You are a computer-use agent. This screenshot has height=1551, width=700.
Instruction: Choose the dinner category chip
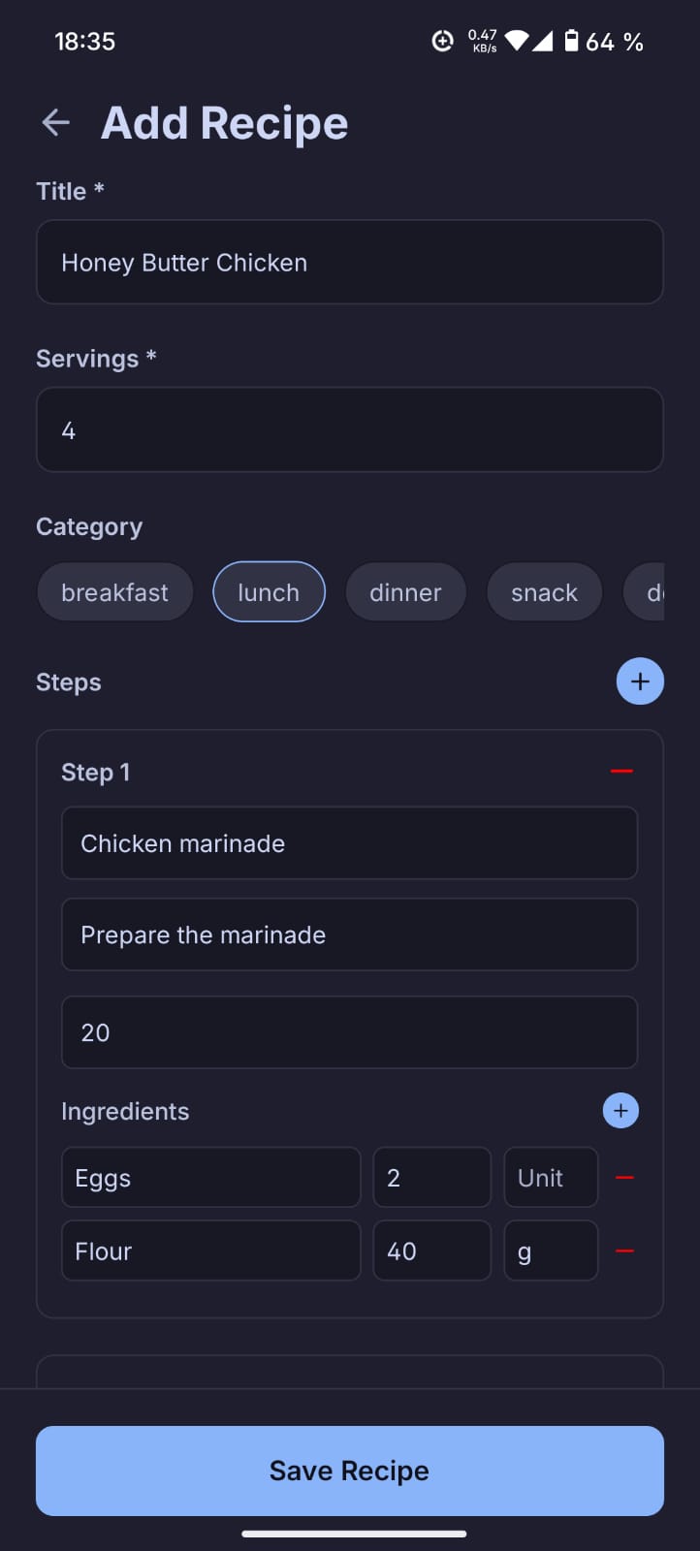point(405,592)
